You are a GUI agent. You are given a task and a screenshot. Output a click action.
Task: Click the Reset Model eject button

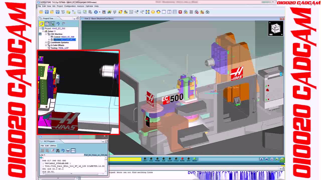(261, 159)
